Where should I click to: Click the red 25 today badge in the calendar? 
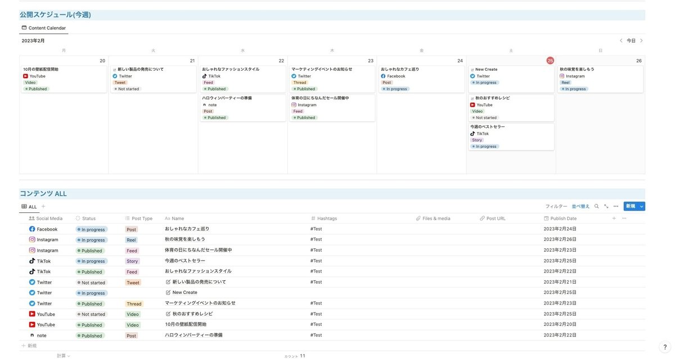click(x=549, y=59)
